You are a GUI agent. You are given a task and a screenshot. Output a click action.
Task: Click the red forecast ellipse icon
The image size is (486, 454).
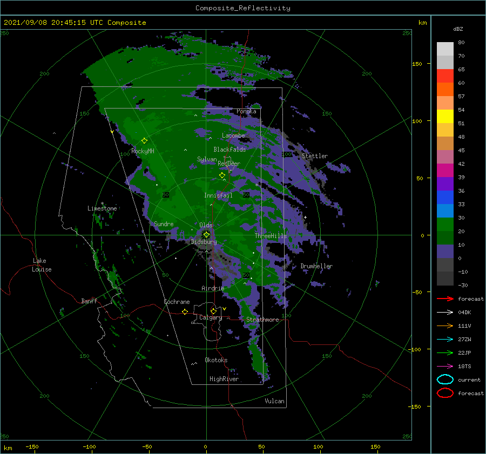pyautogui.click(x=445, y=393)
